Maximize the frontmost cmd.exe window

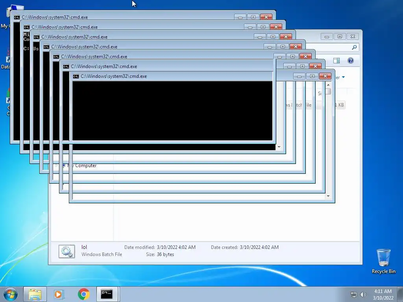[312, 76]
